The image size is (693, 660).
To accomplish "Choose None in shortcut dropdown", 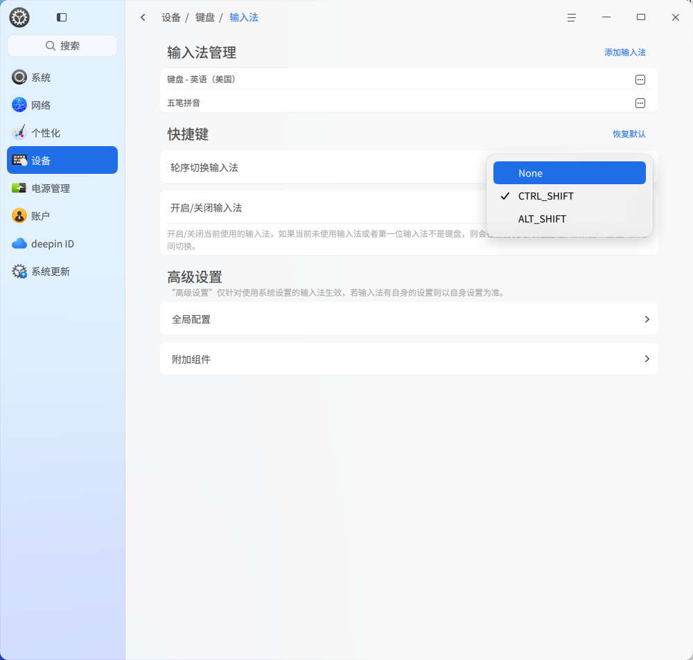I will pyautogui.click(x=569, y=172).
